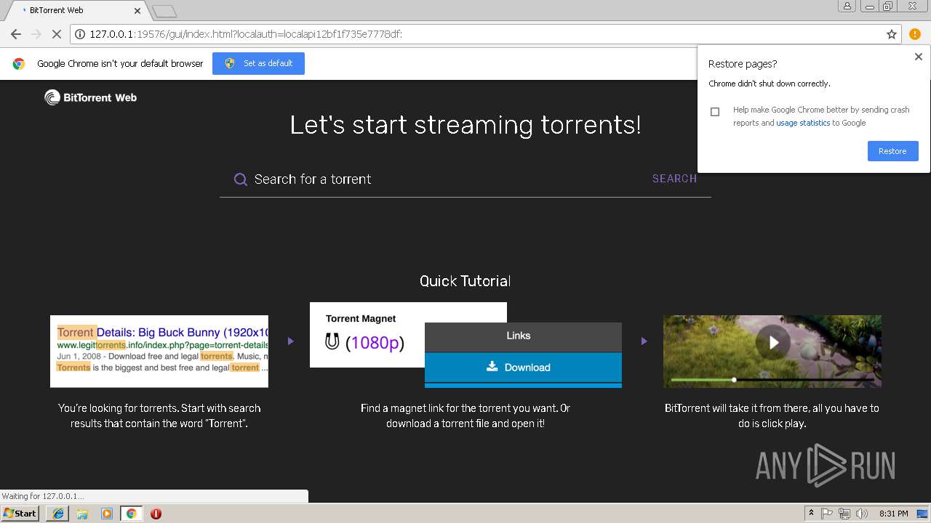Click the purple SEARCH button
Viewport: 931px width, 523px height.
coord(674,179)
